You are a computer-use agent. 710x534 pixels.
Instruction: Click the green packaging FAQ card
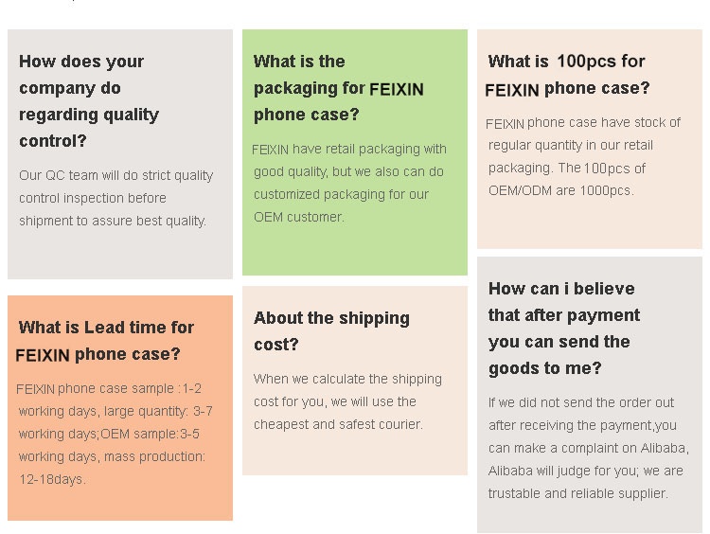pos(355,152)
